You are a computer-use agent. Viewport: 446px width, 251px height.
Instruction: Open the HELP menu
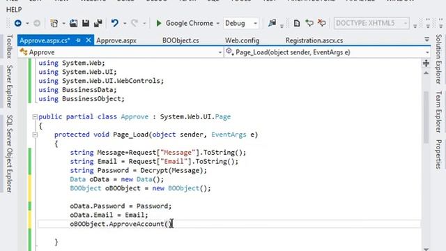coord(14,10)
